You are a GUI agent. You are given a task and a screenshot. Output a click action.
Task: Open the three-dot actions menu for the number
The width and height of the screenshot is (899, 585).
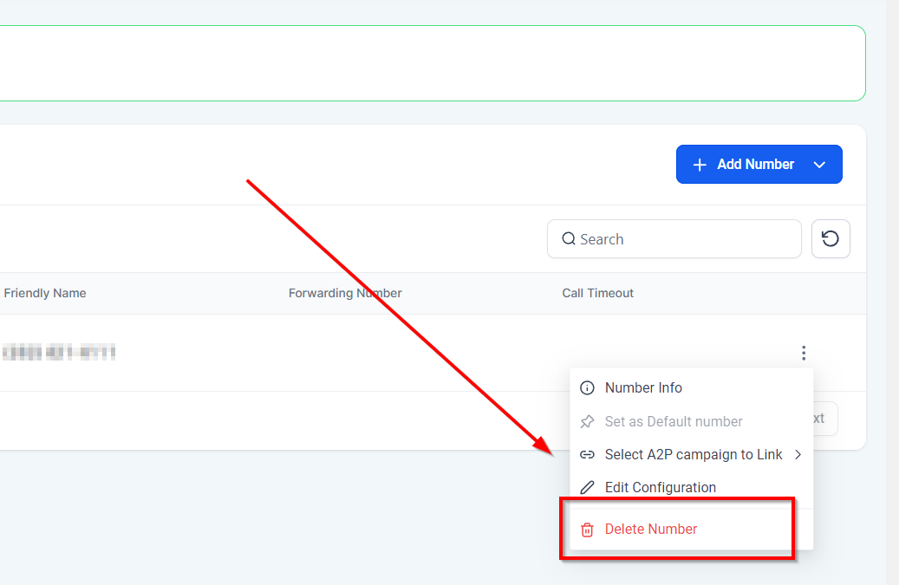click(x=804, y=353)
